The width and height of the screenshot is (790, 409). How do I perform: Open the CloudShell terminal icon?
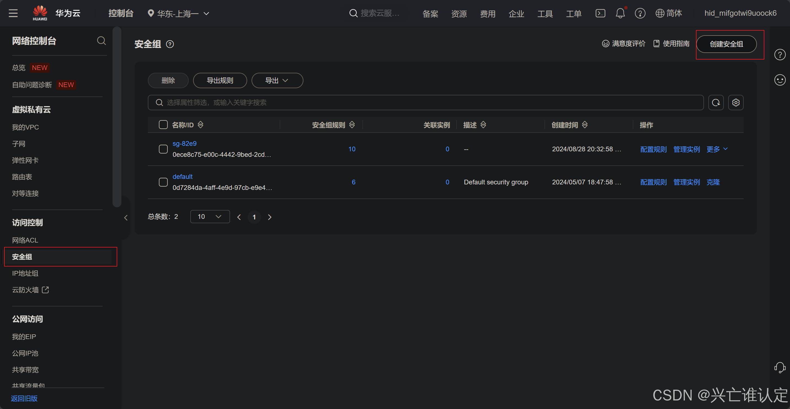(600, 13)
